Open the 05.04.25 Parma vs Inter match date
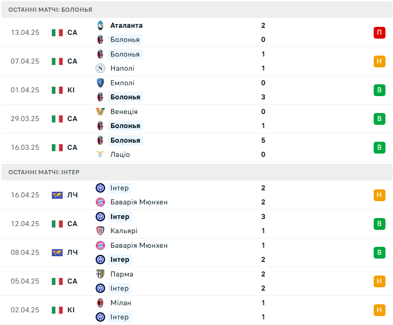Viewport: 393px width, 325px height. (x=25, y=281)
